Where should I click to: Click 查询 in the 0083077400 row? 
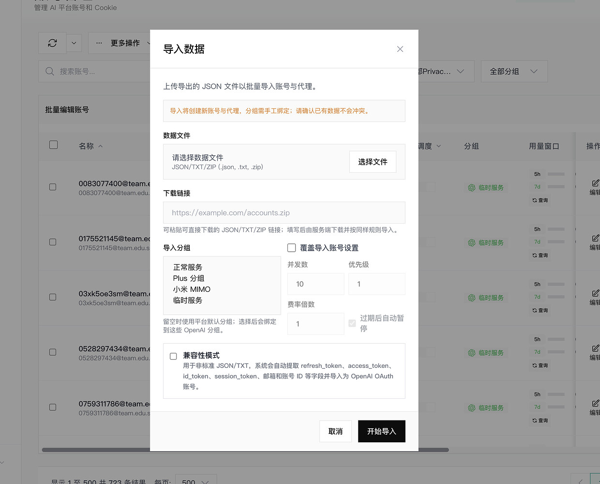click(x=540, y=200)
